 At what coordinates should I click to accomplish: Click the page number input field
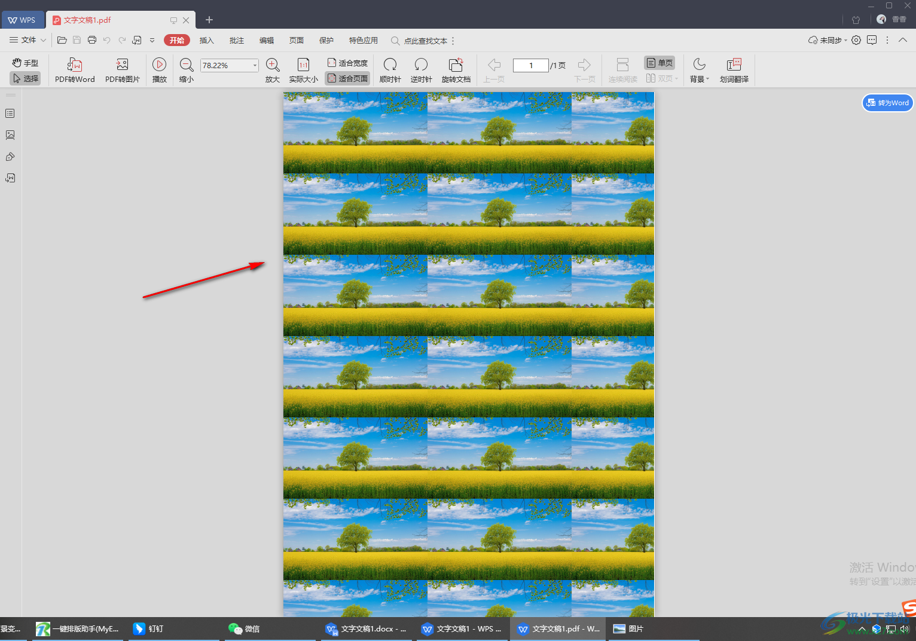tap(531, 65)
